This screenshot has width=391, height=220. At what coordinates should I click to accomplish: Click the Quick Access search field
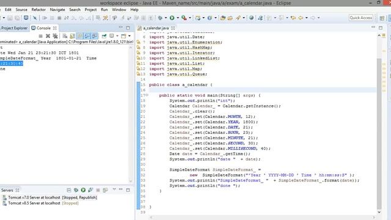[361, 18]
